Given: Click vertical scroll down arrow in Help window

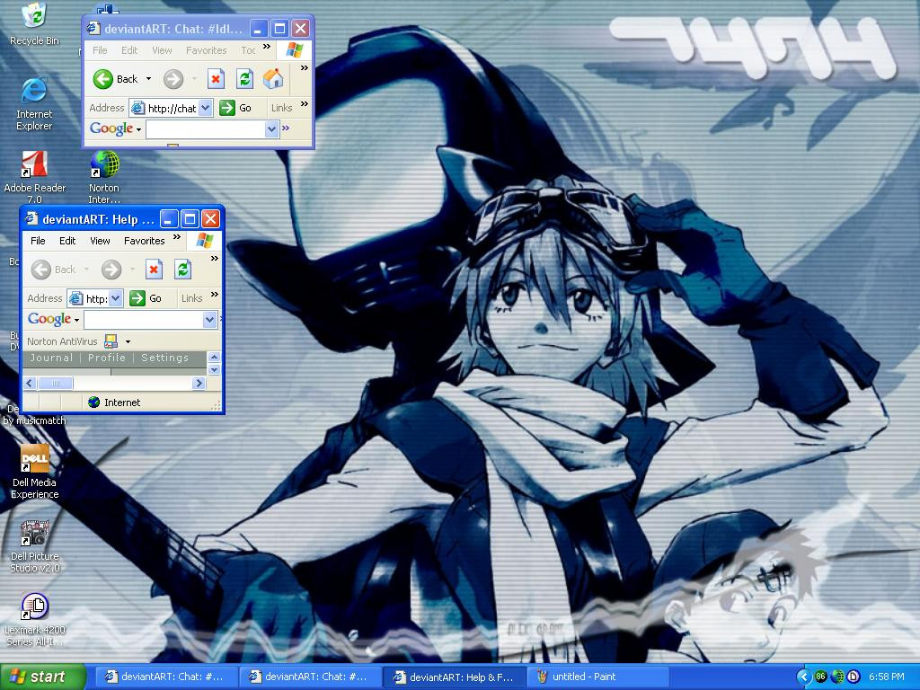Looking at the screenshot, I should [x=214, y=369].
